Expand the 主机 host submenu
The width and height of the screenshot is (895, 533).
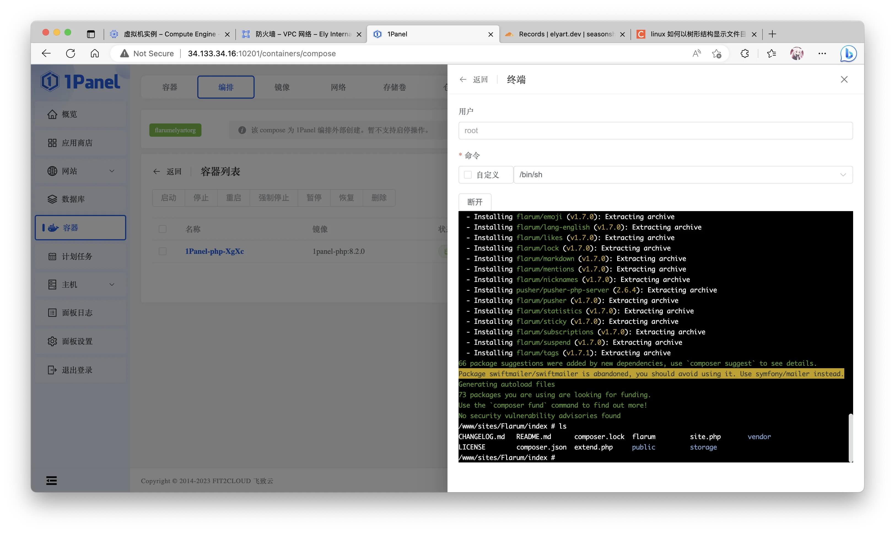[x=112, y=284]
